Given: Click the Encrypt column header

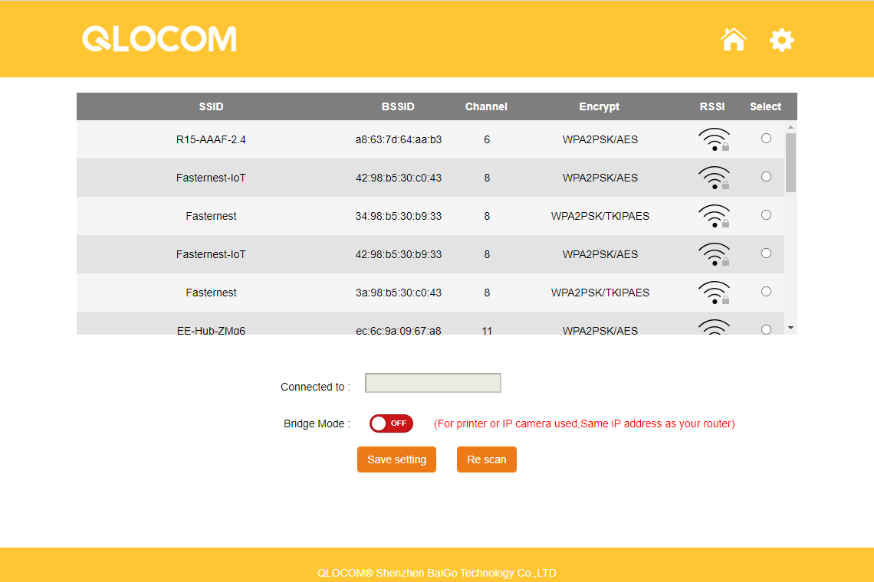Looking at the screenshot, I should [600, 106].
